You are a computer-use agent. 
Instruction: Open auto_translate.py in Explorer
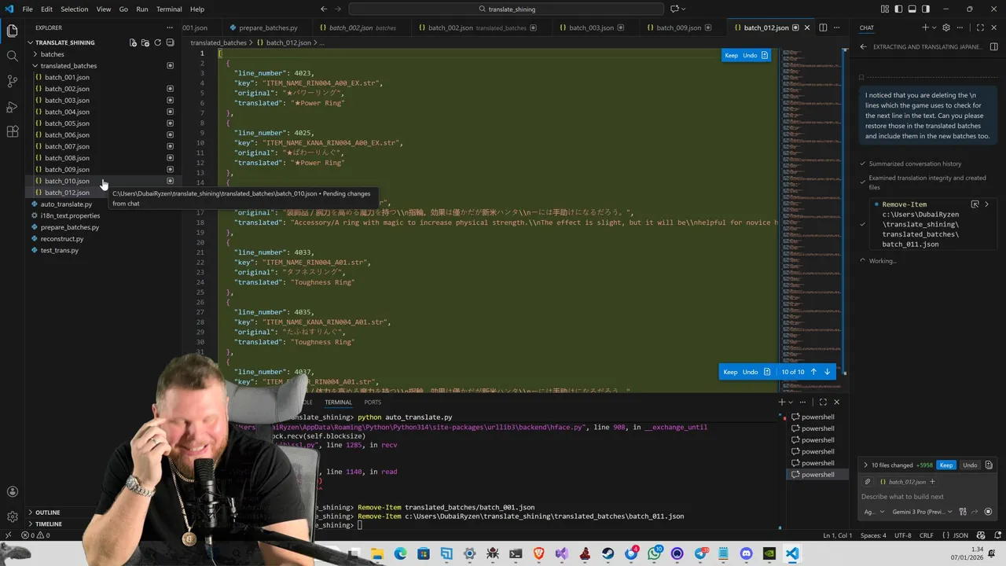pos(66,204)
